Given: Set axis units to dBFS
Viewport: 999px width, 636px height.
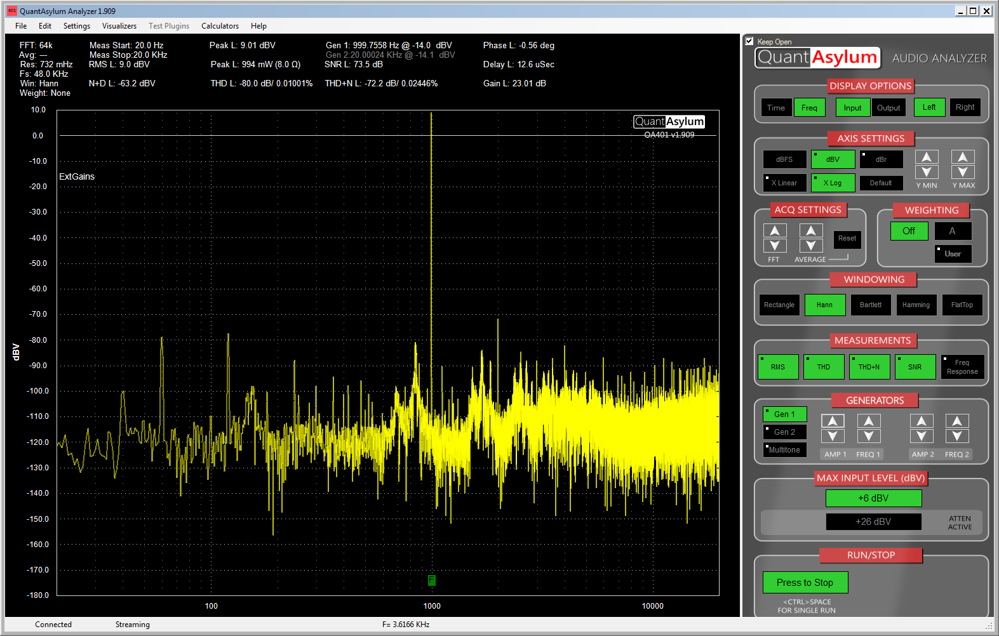Looking at the screenshot, I should coord(784,159).
